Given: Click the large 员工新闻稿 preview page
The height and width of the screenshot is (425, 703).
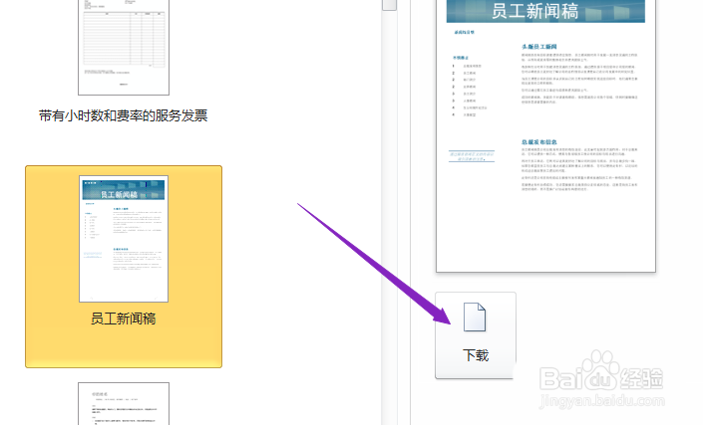Looking at the screenshot, I should [x=545, y=135].
